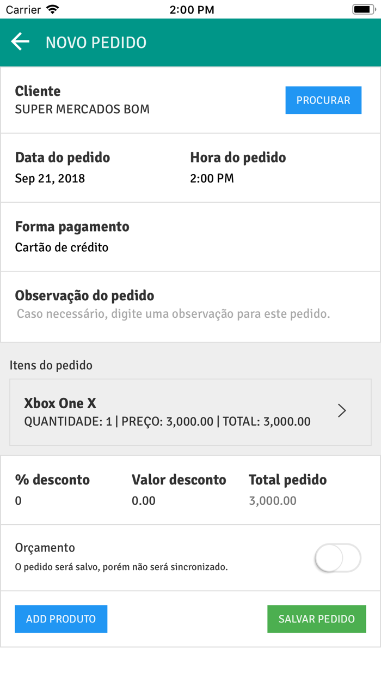Tap the Itens do pedido section label
381x678 pixels.
click(51, 365)
